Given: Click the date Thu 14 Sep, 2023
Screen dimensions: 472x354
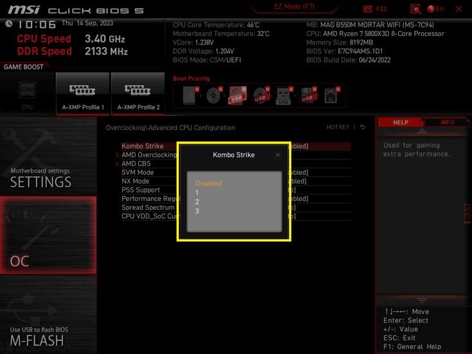Looking at the screenshot, I should 87,23.
